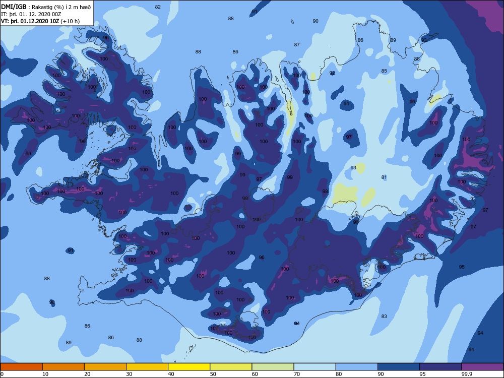Click the '92' humidity value on the map
The width and height of the screenshot is (504, 378).
pyautogui.click(x=332, y=73)
